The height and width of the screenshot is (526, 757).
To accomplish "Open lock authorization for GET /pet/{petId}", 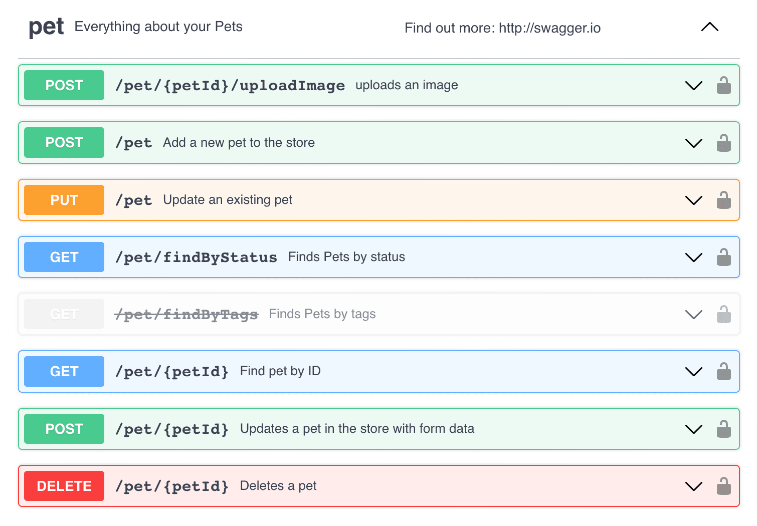I will [723, 371].
